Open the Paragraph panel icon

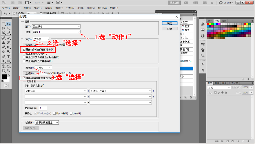click(x=202, y=70)
